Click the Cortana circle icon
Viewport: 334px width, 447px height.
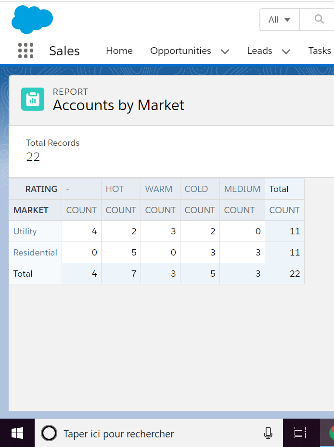tap(49, 434)
